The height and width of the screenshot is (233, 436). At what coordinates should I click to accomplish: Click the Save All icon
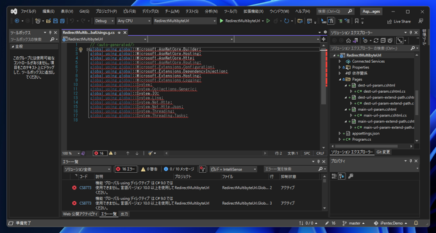[62, 21]
